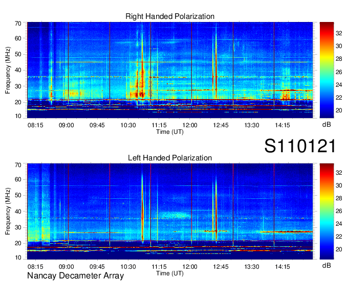Click the Left Handed Polarization color scale bar
Image resolution: width=348 pixels, height=282 pixels.
coord(327,212)
